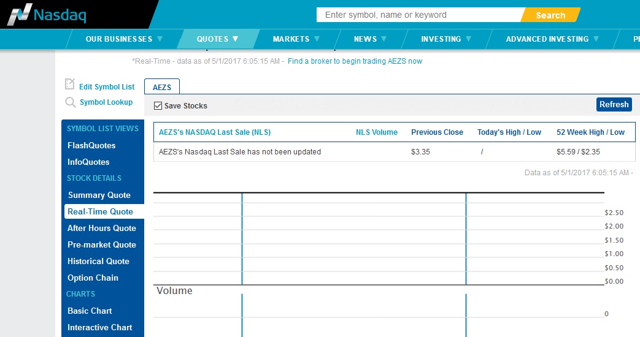
Task: Click the CHARTS heading in sidebar
Action: pyautogui.click(x=80, y=294)
